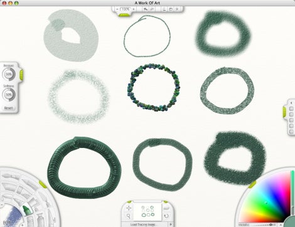The image size is (295, 227).
Task: Expand the arrow beside Load Tracing Image
Action: coord(171,224)
